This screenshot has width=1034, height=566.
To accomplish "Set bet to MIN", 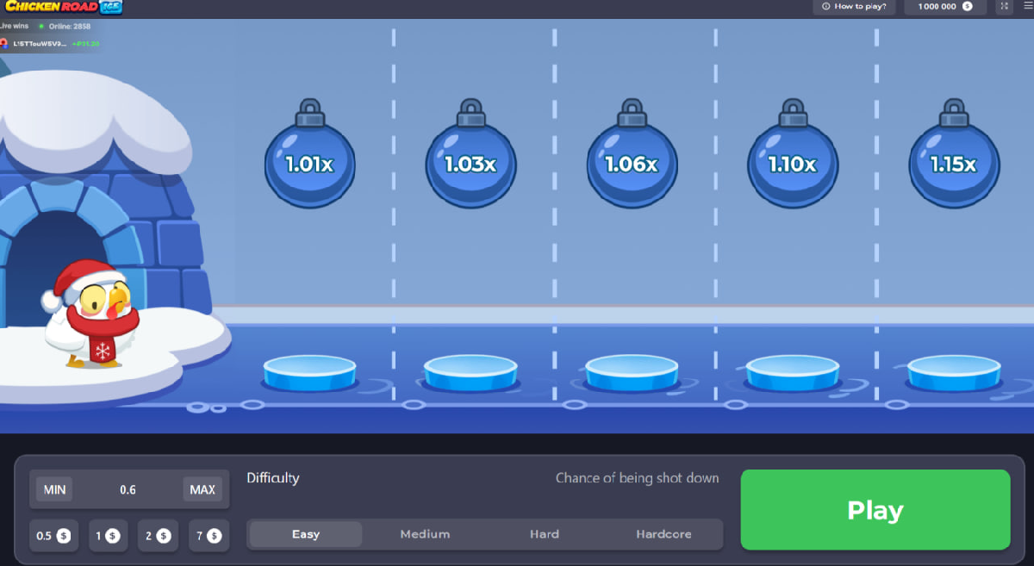I will click(54, 489).
